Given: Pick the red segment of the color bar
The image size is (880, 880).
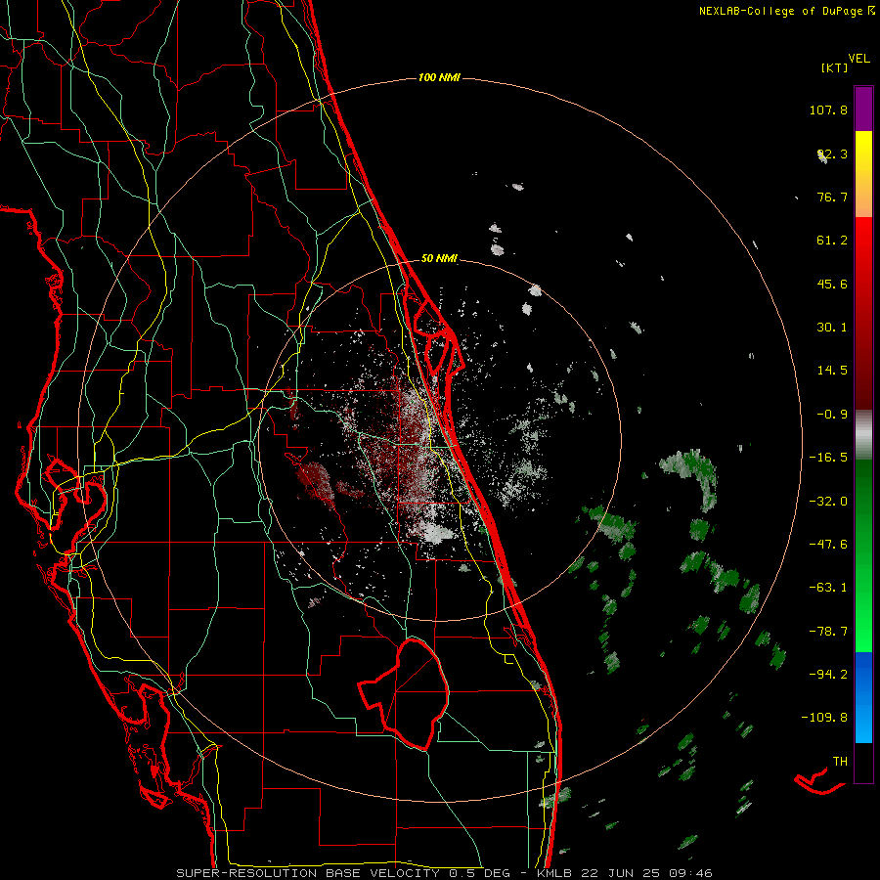Looking at the screenshot, I should [x=863, y=313].
